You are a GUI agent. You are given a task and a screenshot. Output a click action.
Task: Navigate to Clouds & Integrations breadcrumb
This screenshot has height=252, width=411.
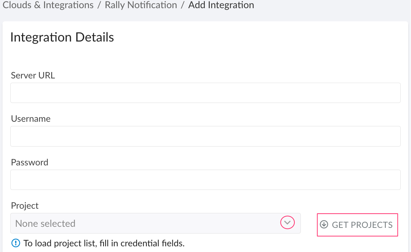click(48, 5)
